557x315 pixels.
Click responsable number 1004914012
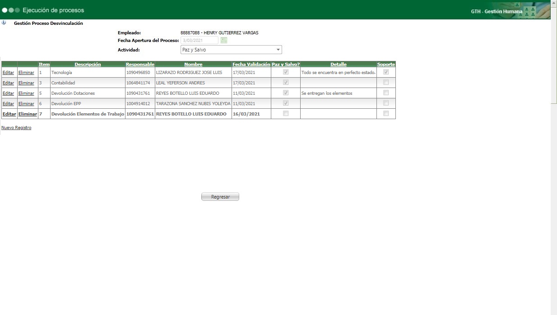[x=138, y=104]
